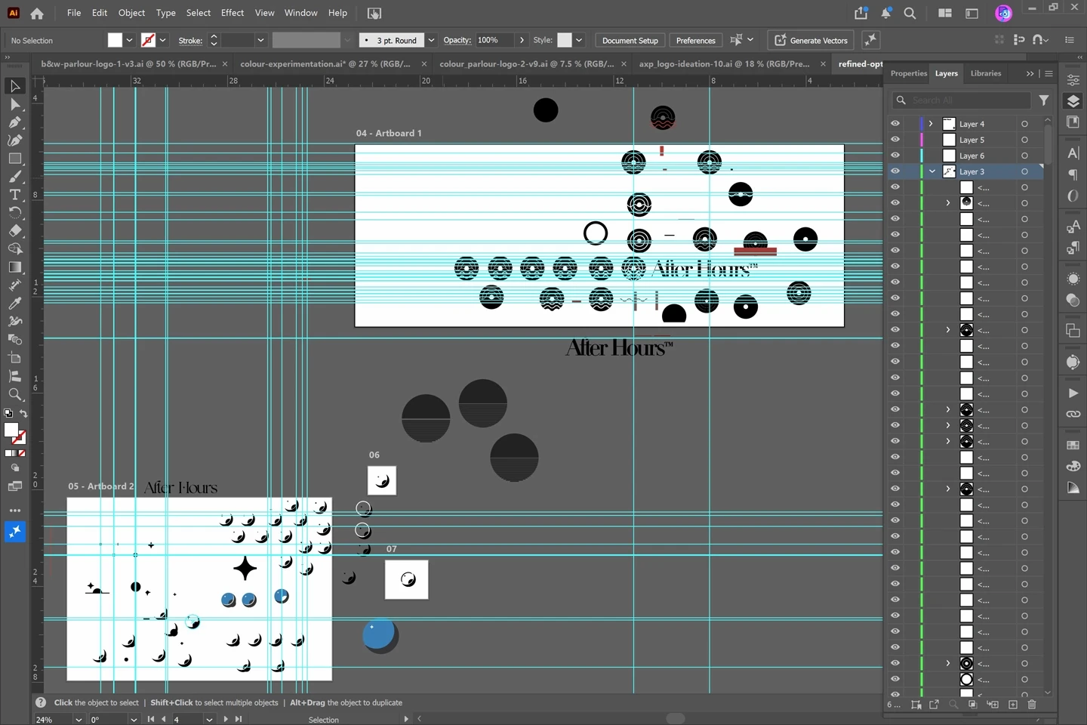Click Generate Vectors button
The image size is (1087, 725).
point(811,40)
